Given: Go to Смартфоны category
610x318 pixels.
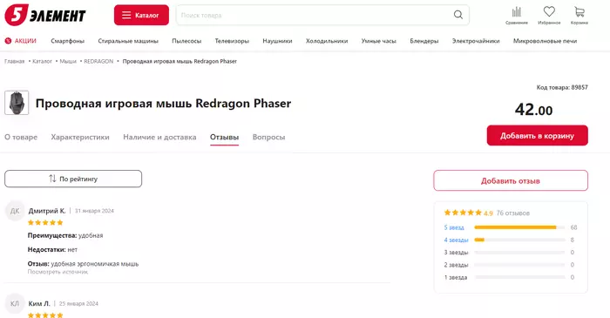Looking at the screenshot, I should 68,41.
